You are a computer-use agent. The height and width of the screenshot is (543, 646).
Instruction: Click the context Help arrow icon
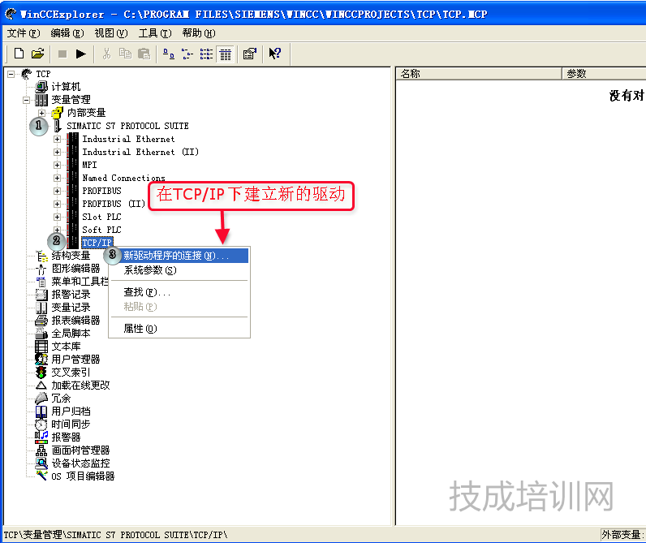pyautogui.click(x=275, y=54)
